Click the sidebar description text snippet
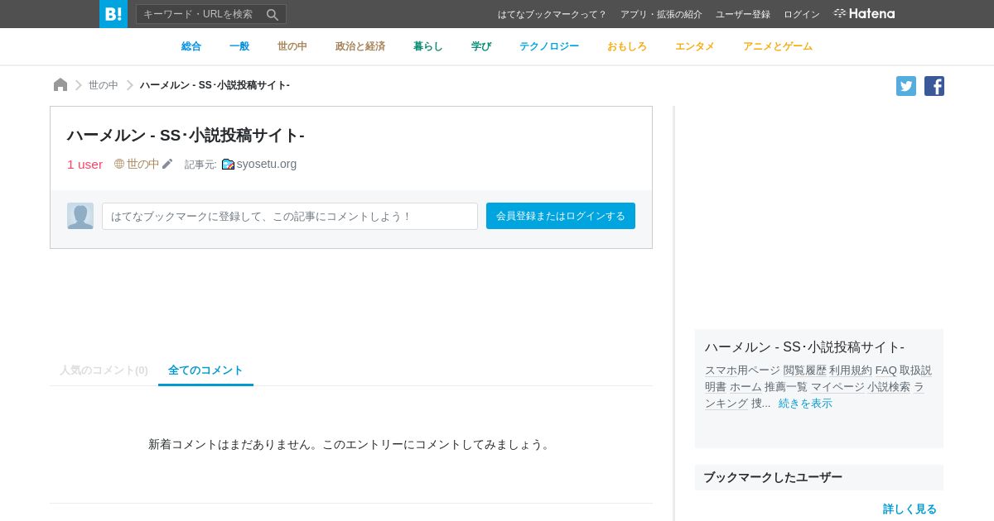 tap(818, 386)
